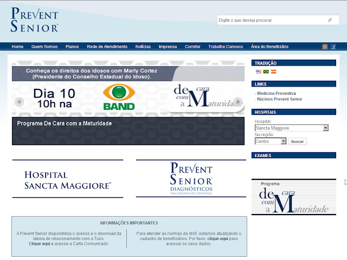Screen dimensions: 347x260
Task: Click the search magnifier icon
Action: 330,20
